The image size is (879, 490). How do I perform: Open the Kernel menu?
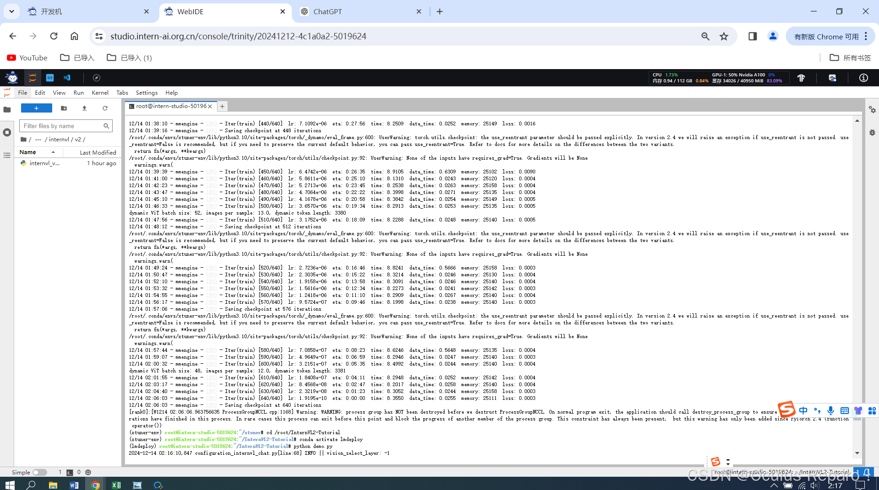tap(100, 93)
